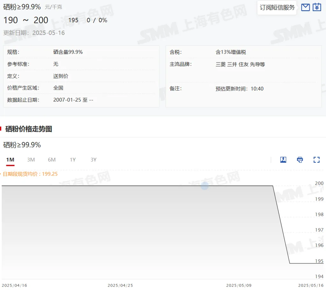Viewport: 326px width, 290px height.
Task: Show the 6M price trend
Action: (52, 160)
